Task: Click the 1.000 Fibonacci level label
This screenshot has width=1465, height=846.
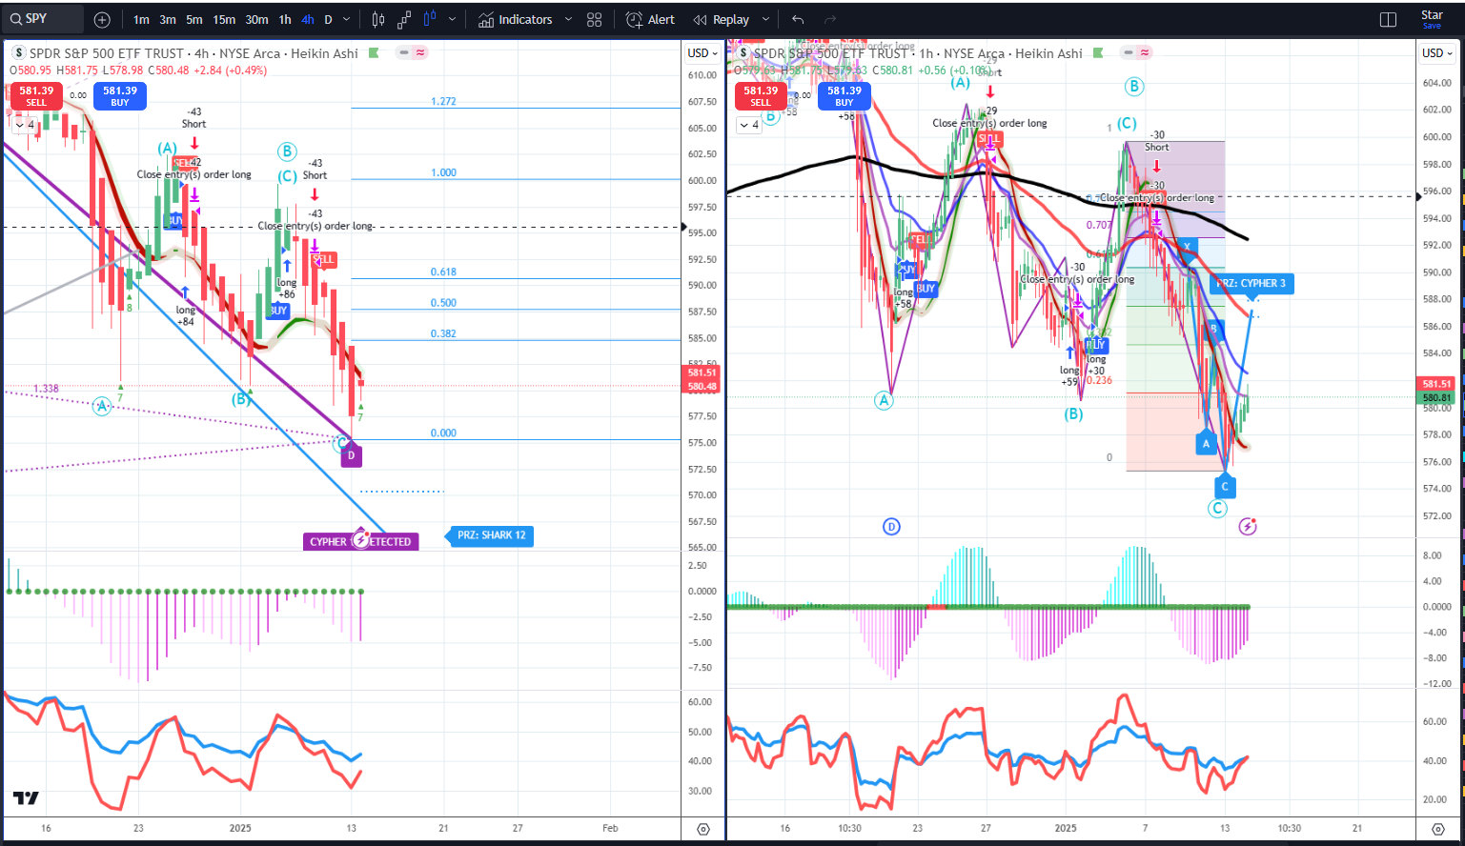Action: point(443,172)
